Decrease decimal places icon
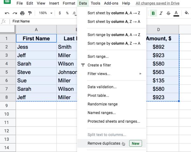191x152 pixels. click(x=74, y=13)
